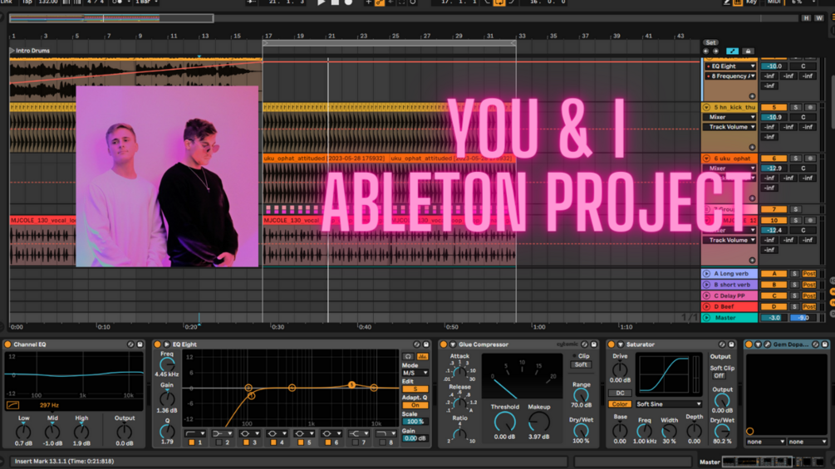
Task: Toggle Saturator Soft Clip Off button
Action: (x=719, y=376)
